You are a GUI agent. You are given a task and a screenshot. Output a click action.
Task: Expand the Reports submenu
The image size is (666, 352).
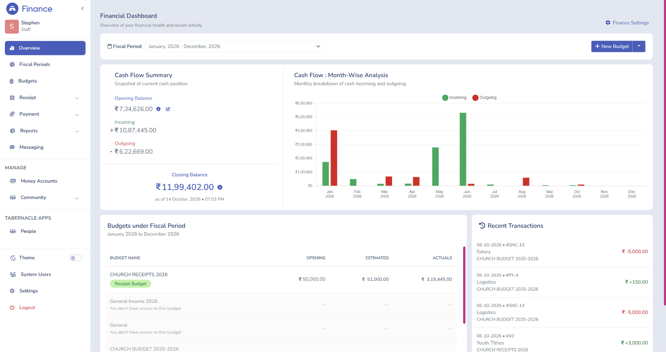click(45, 131)
